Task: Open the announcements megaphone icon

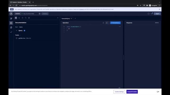Action: 152,13
